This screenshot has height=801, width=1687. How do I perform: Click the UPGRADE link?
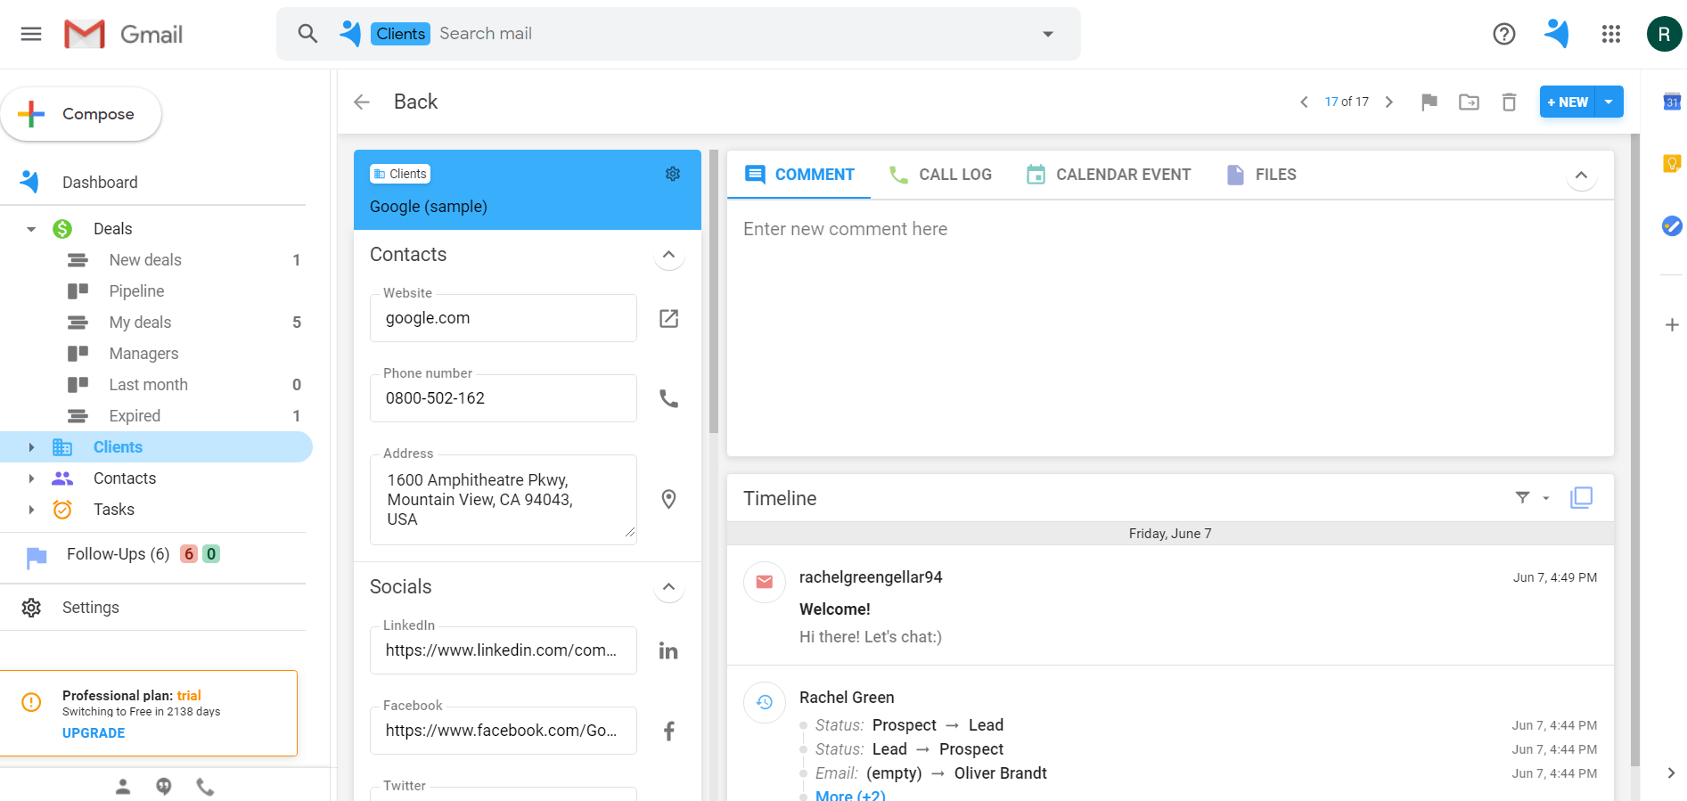coord(94,733)
